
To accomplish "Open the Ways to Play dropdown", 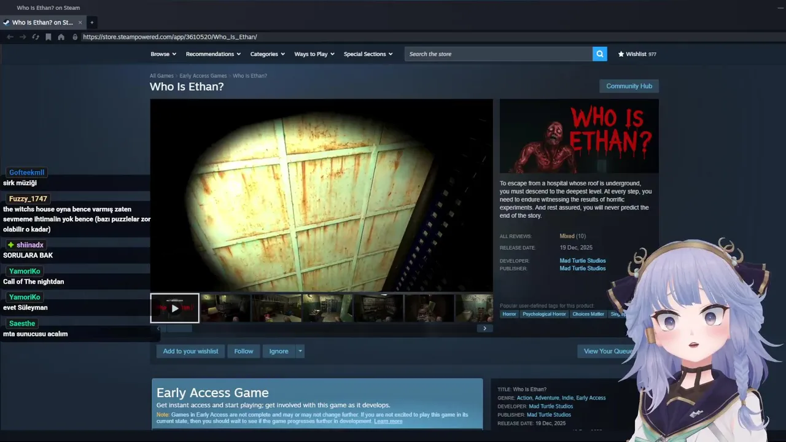I will click(314, 54).
